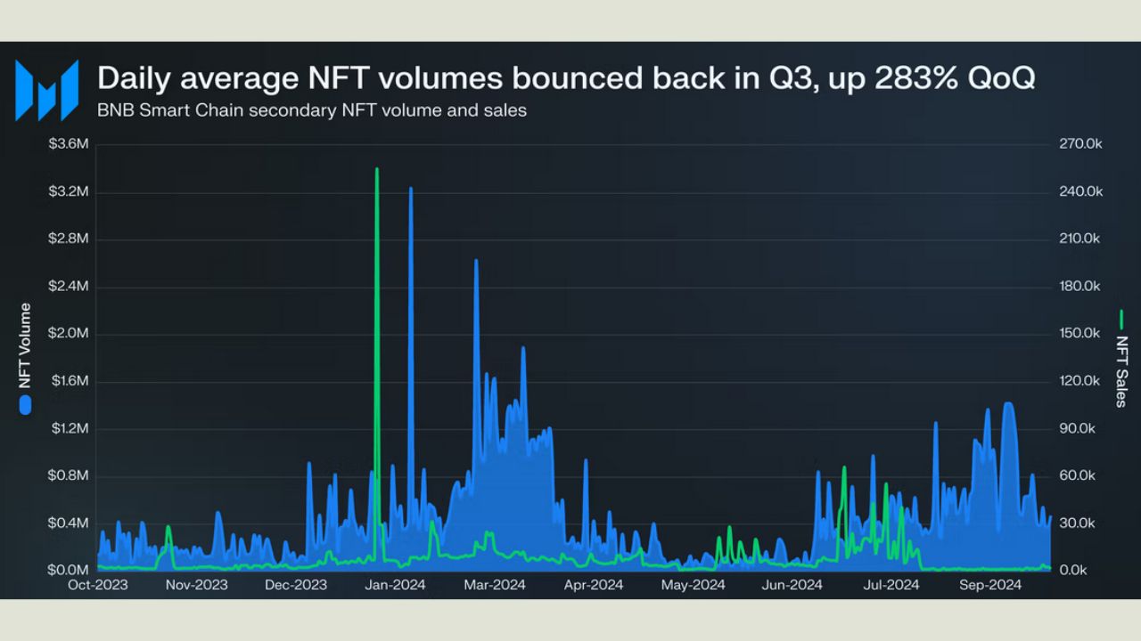The width and height of the screenshot is (1141, 641).
Task: Click the "Mar-2024" date label
Action: tap(496, 586)
